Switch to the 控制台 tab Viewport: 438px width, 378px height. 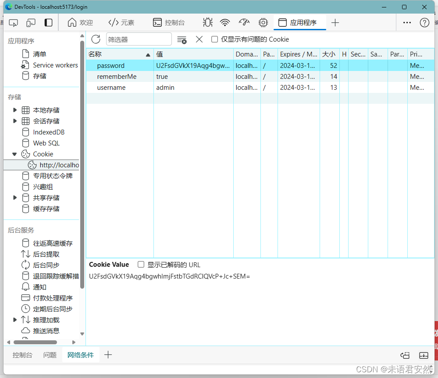[x=22, y=355]
